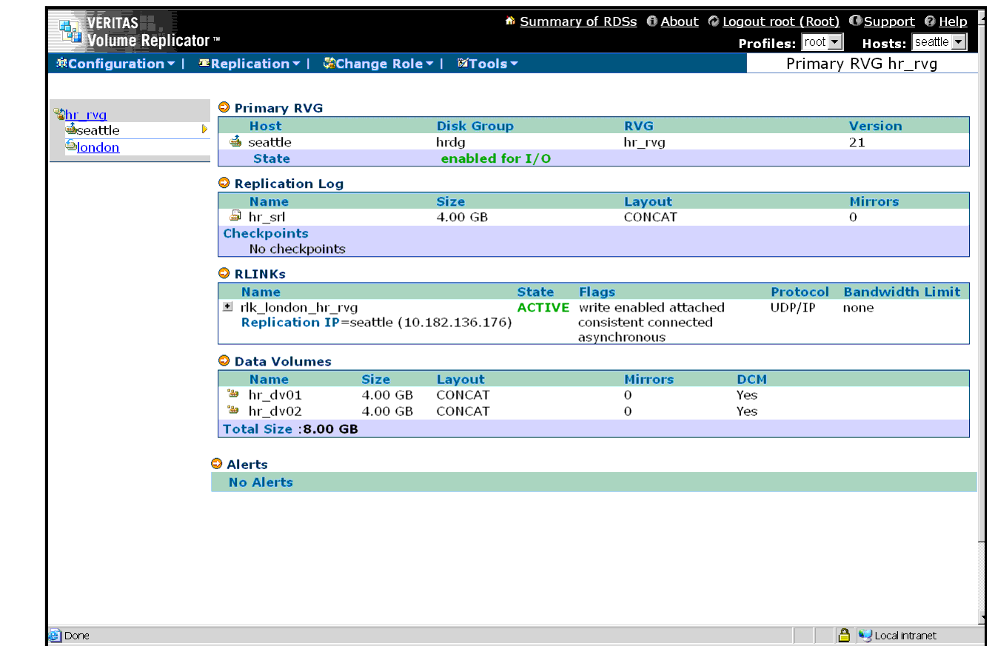Screen dimensions: 995x646
Task: Click the hr_rvg RVG tree icon
Action: (x=59, y=114)
